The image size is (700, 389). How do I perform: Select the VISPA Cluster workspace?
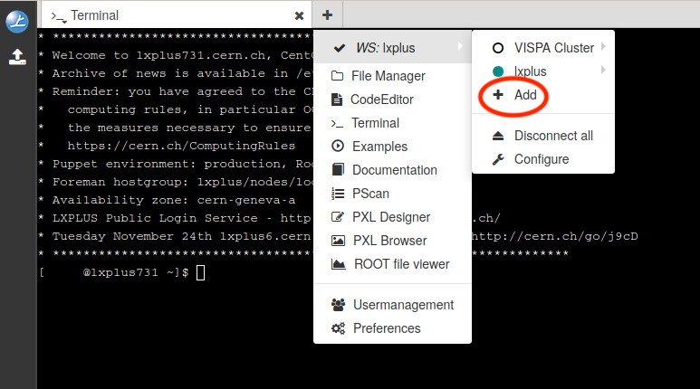coord(553,47)
